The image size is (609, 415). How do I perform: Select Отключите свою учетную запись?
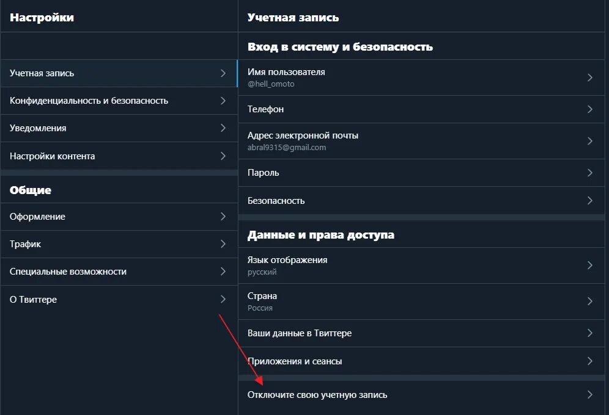coord(421,395)
